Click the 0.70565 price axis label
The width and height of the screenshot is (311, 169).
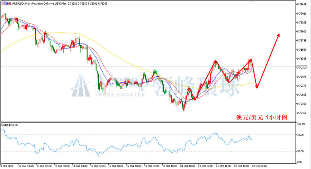(302, 94)
